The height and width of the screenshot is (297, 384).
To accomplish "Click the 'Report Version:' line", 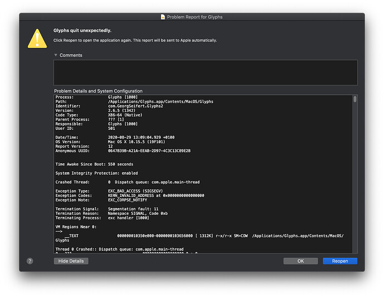I will [84, 147].
